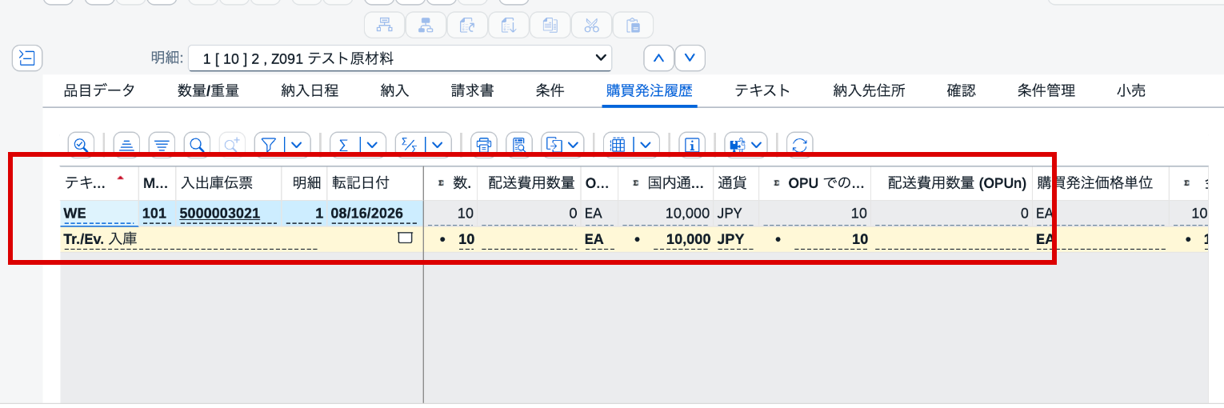Expand the total Sigma dropdown arrow

[x=374, y=145]
